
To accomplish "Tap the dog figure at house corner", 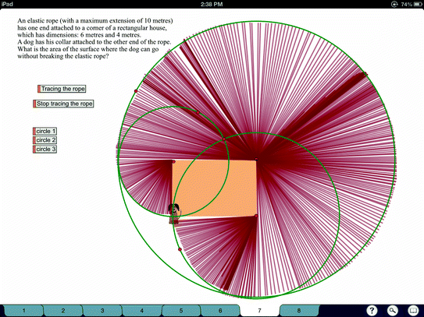I will pyautogui.click(x=174, y=213).
